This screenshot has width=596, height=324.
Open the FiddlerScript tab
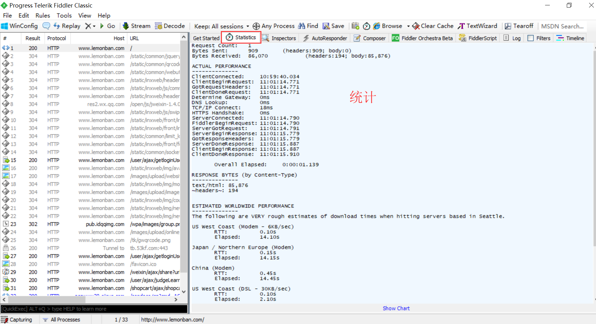coord(478,38)
